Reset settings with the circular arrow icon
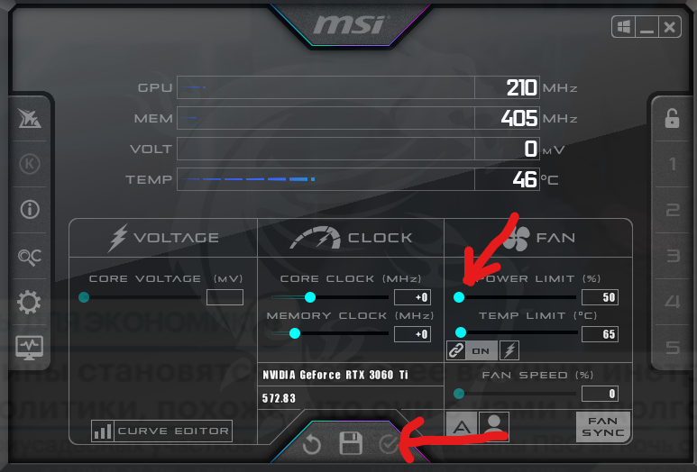 point(312,443)
